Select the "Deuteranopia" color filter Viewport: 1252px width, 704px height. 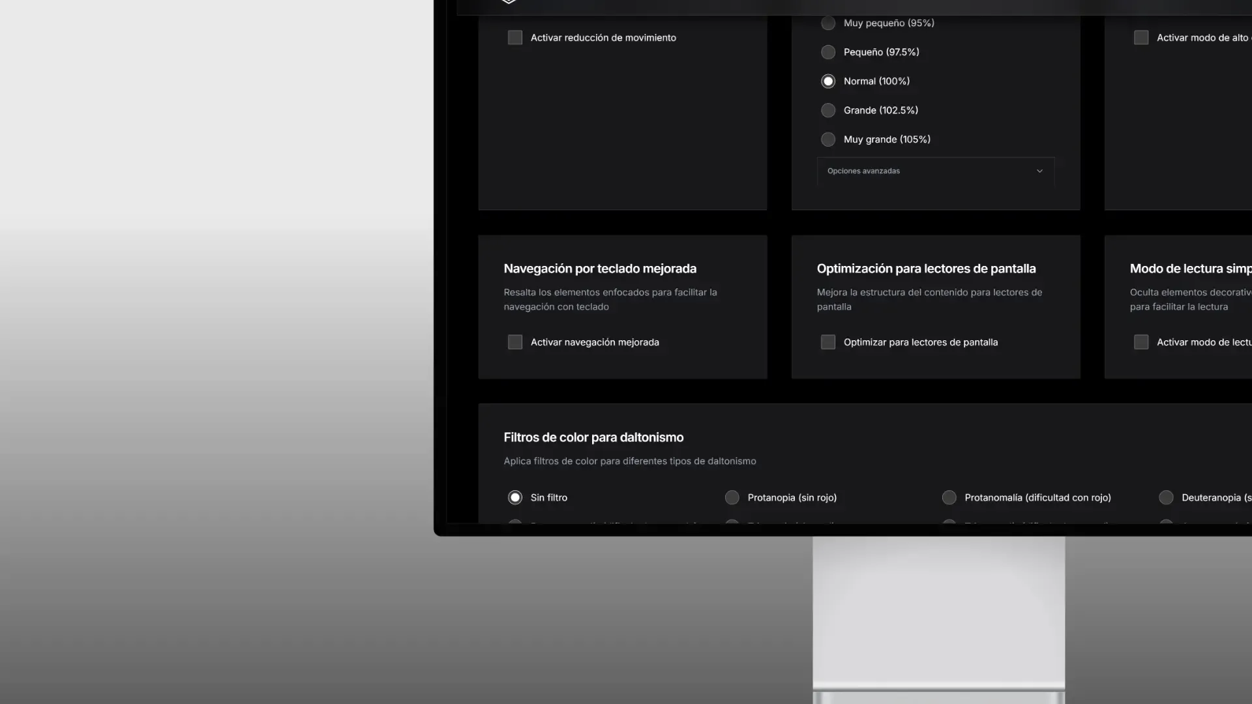[x=1166, y=497]
